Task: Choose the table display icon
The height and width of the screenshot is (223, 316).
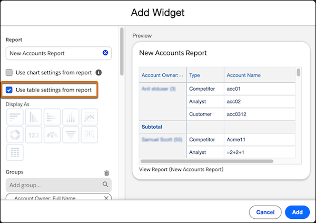Action: tap(15, 153)
